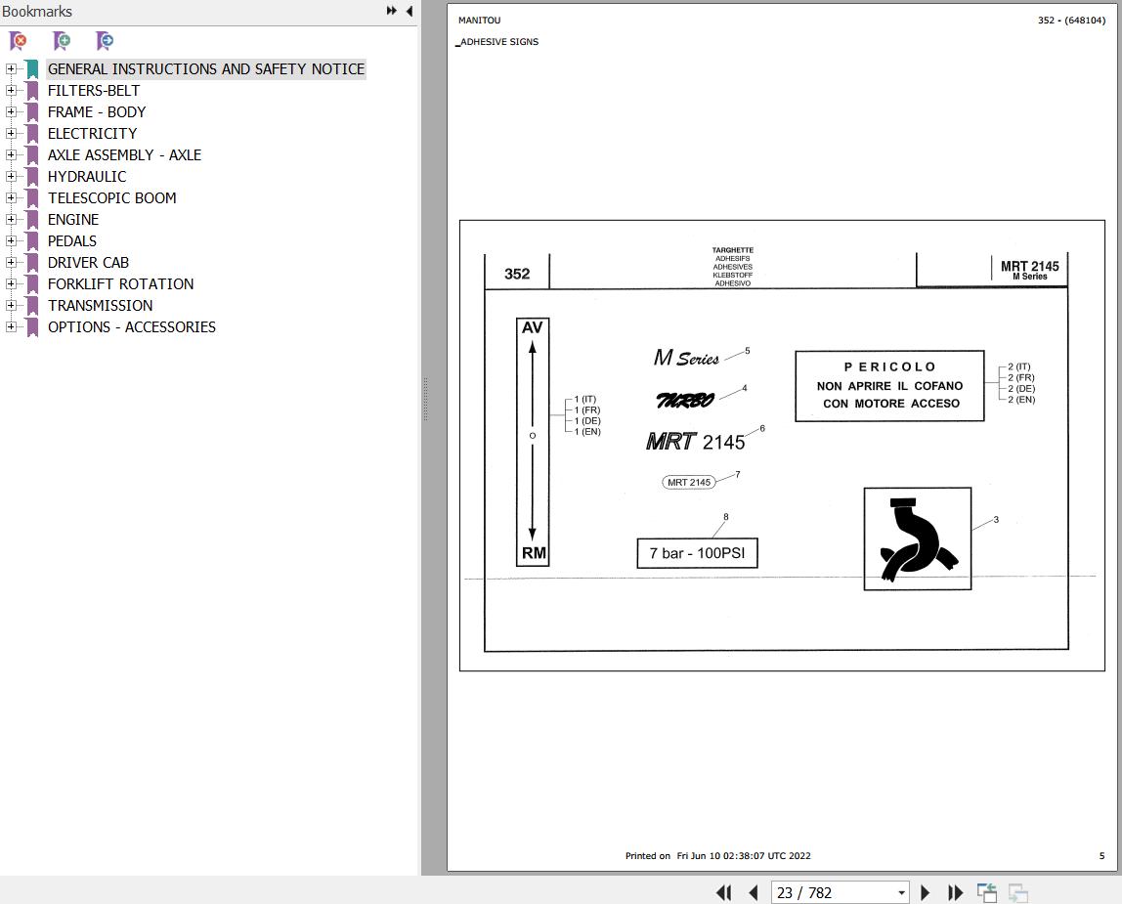Click the "PERICOLO" warning heading in diagram
The height and width of the screenshot is (904, 1122).
(890, 367)
